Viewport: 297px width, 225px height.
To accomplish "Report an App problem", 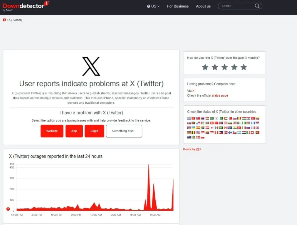I will [74, 131].
